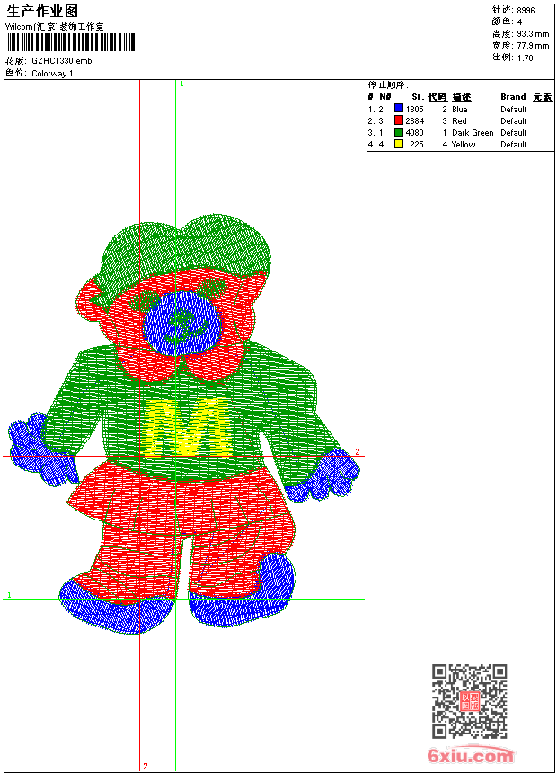The height and width of the screenshot is (773, 557).
Task: Select the barcode under the studio name
Action: pos(70,42)
